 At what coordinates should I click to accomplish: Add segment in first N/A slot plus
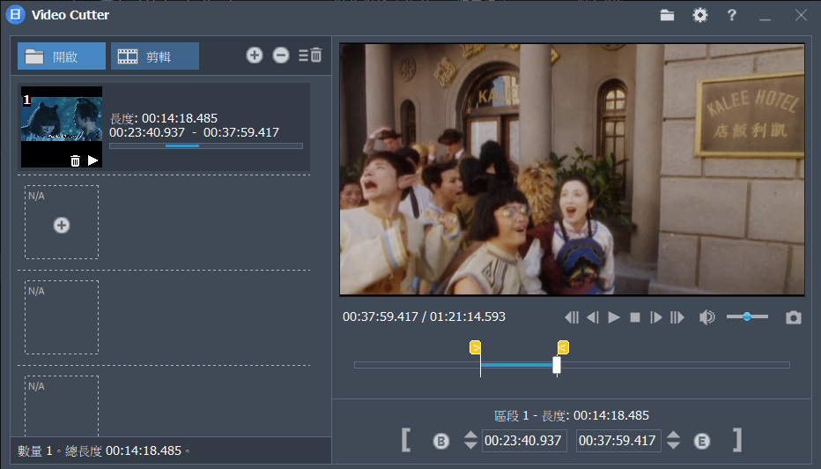[62, 226]
